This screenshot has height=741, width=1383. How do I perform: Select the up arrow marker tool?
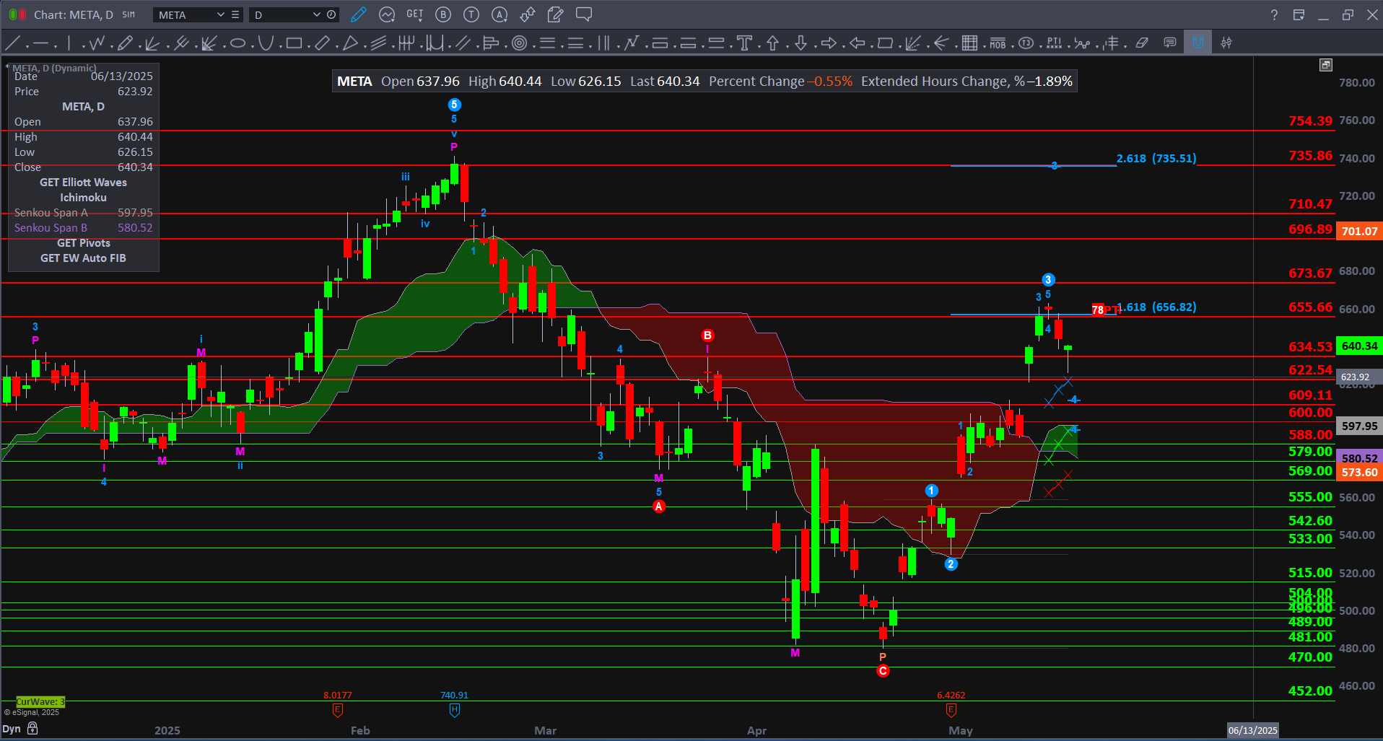click(x=772, y=43)
